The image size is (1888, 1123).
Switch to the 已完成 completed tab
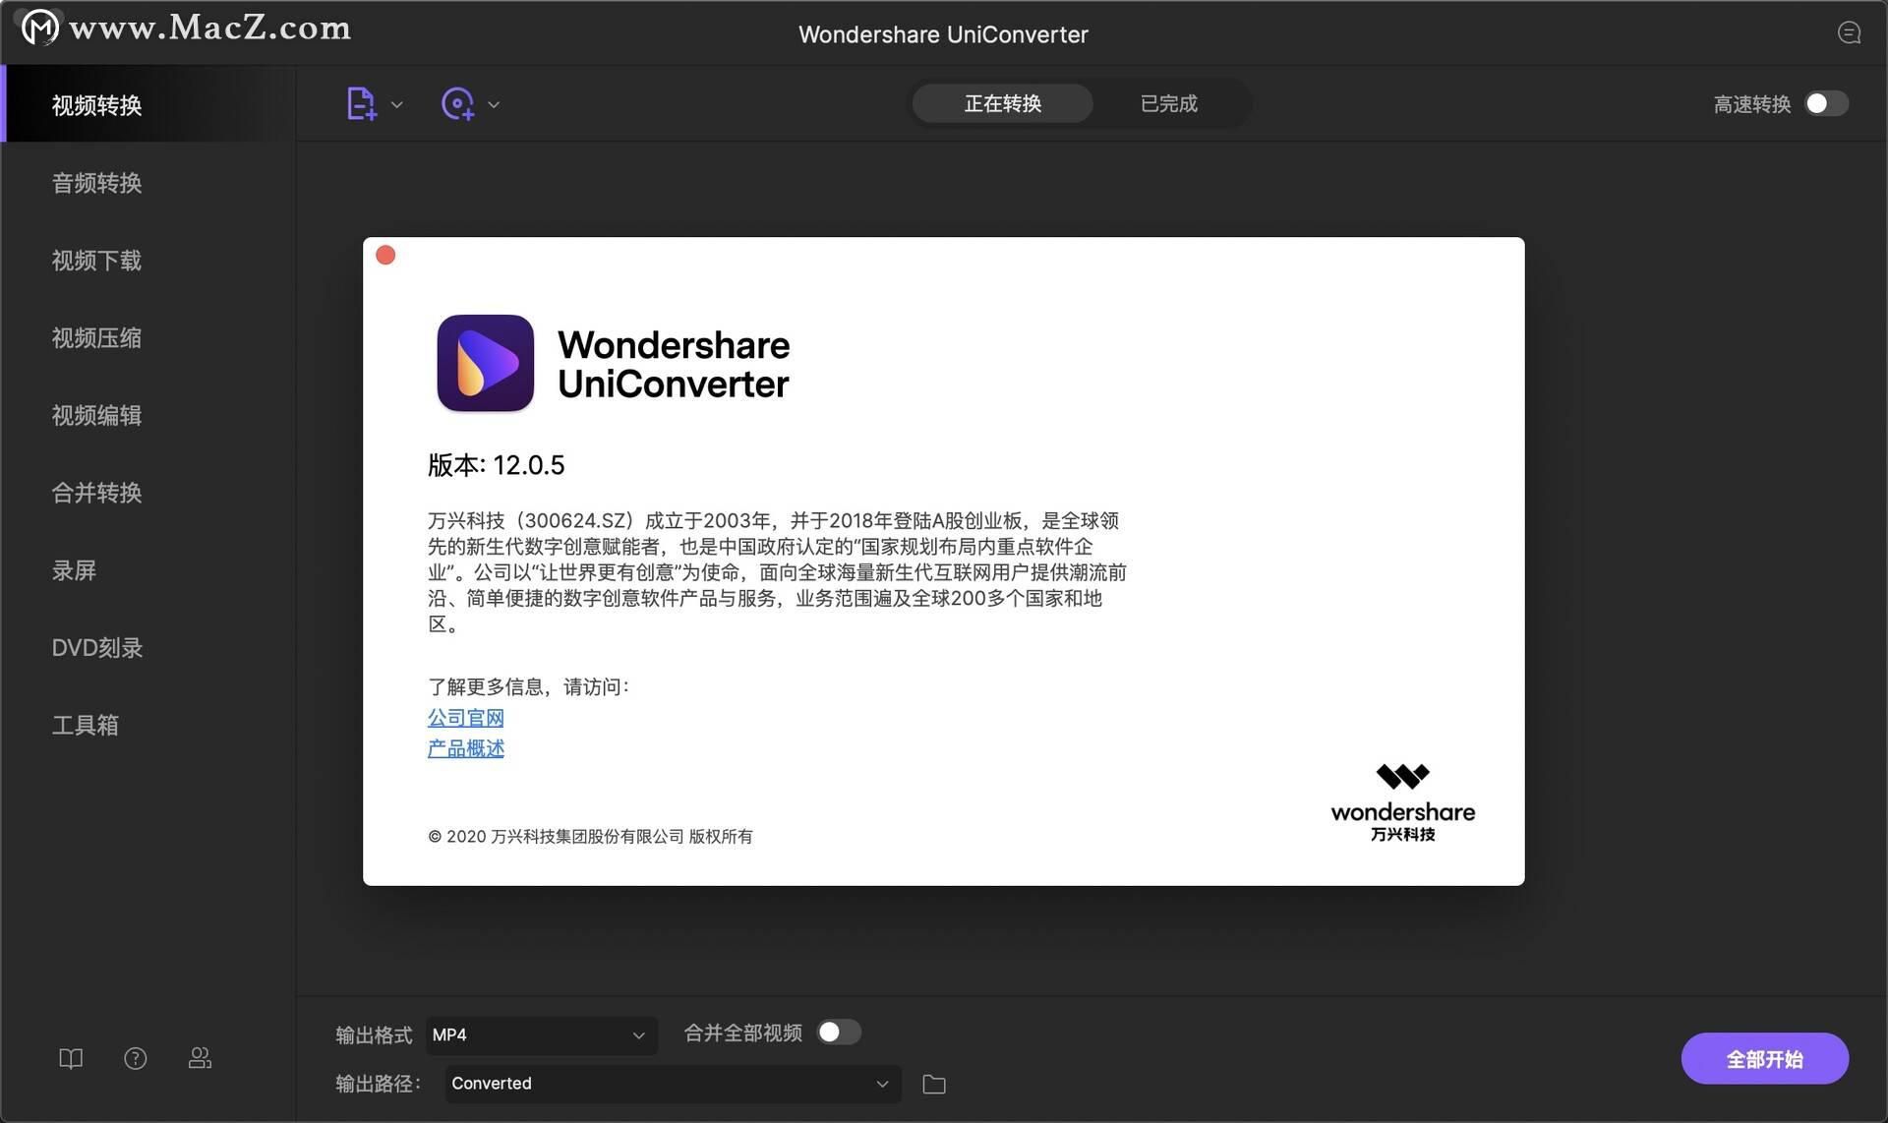click(1168, 103)
